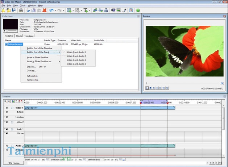Toggle the Audio 2 track checkbox

[x=4, y=146]
